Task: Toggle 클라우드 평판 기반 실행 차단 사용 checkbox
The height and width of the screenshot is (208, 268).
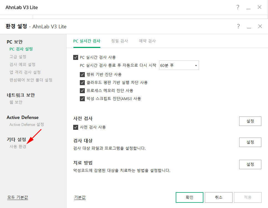Action: point(82,83)
